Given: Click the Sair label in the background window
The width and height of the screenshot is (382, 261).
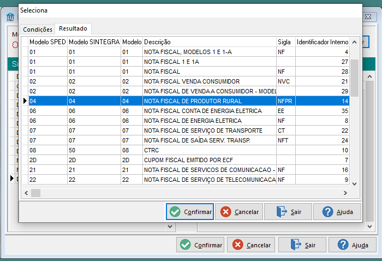Looking at the screenshot, I should [x=310, y=245].
